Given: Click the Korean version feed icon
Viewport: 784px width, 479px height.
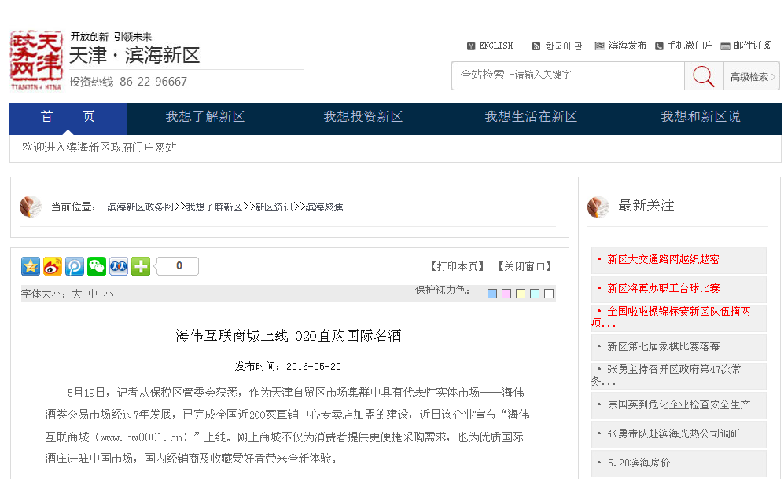Looking at the screenshot, I should [x=536, y=46].
